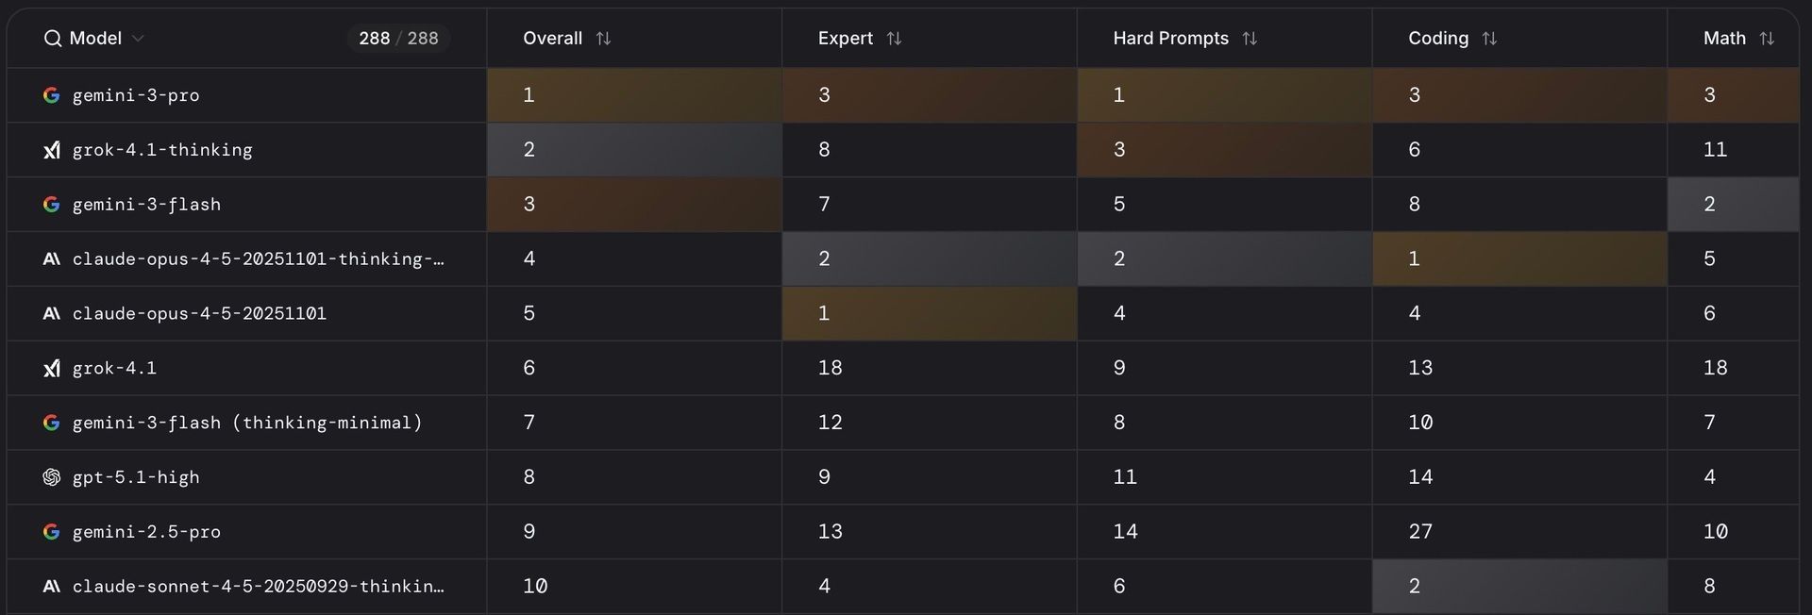
Task: Expand the Model dropdown chevron
Action: [138, 39]
